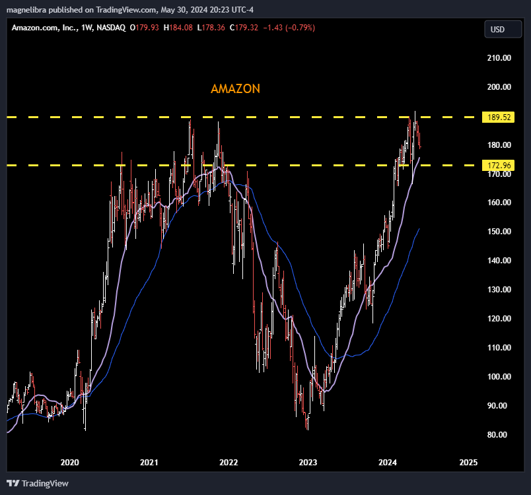The height and width of the screenshot is (495, 531).
Task: Click the high value H184.08
Action: click(x=178, y=28)
